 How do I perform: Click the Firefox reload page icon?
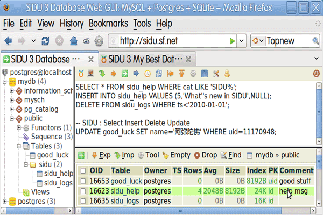pyautogui.click(x=45, y=41)
